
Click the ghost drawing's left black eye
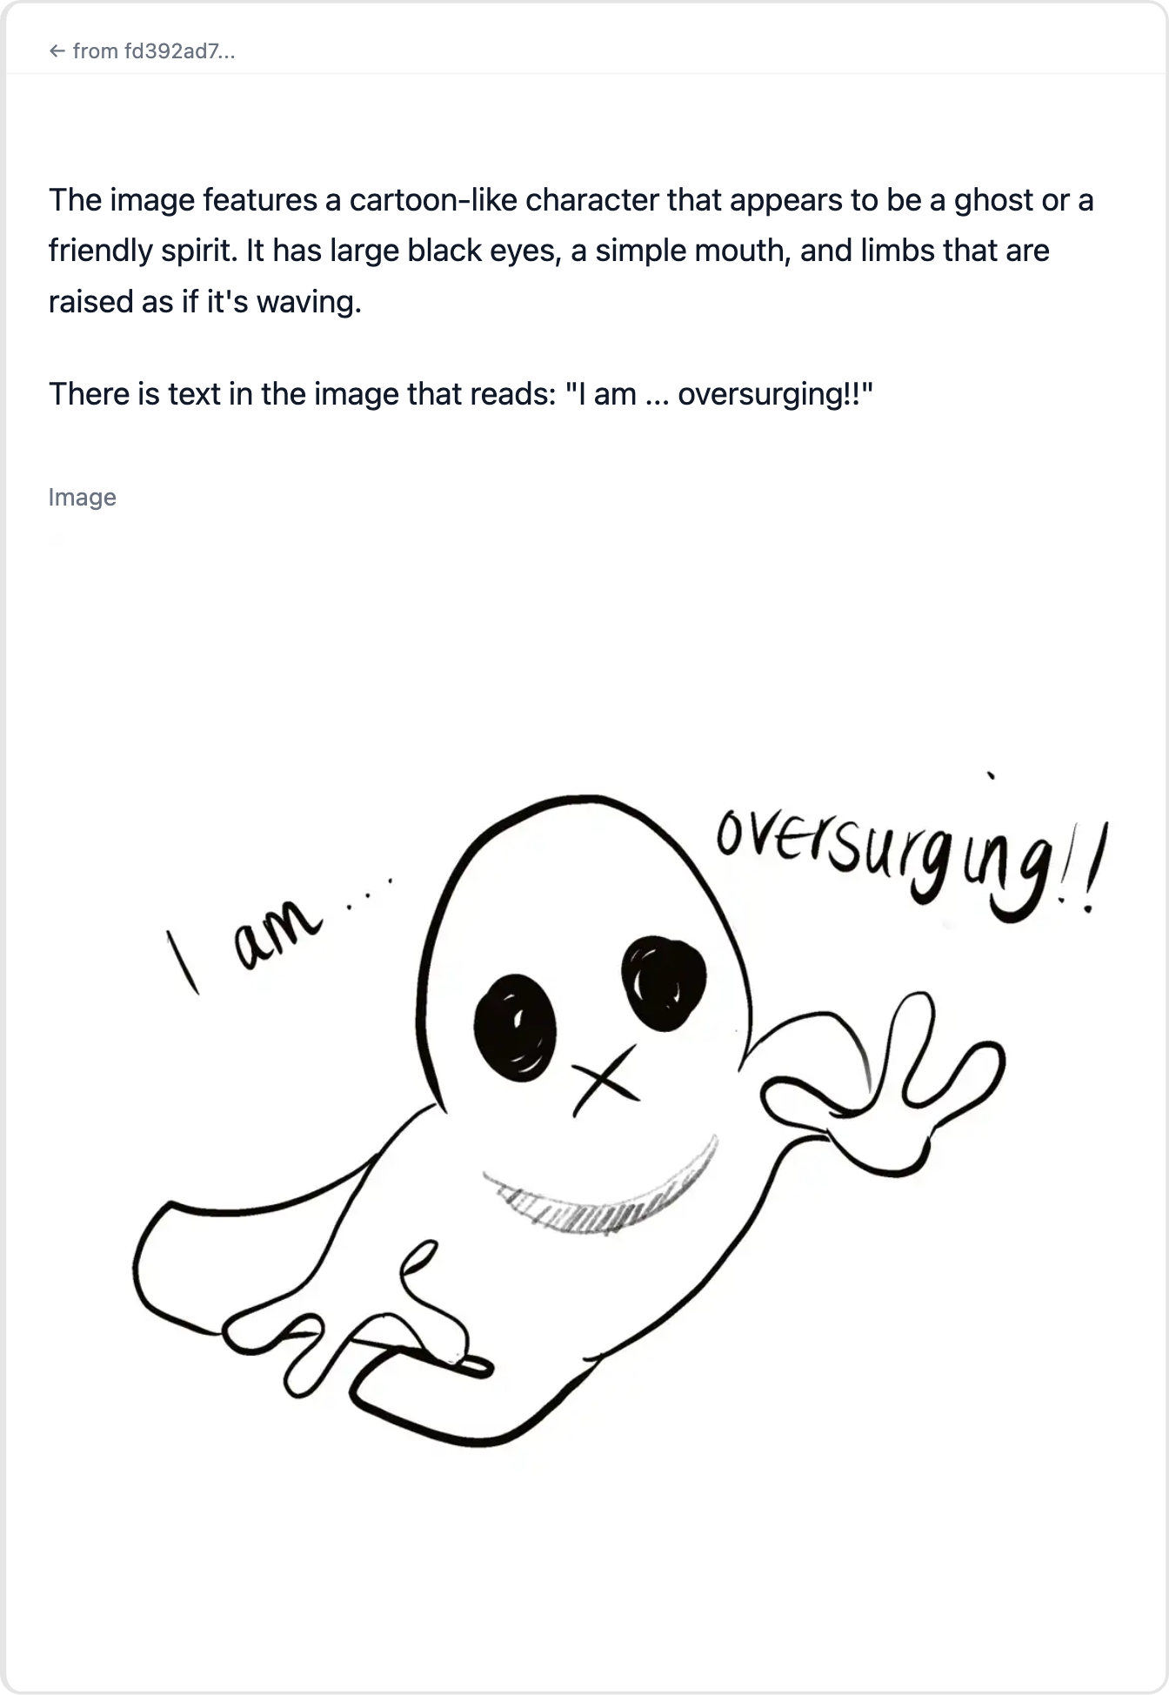515,1027
